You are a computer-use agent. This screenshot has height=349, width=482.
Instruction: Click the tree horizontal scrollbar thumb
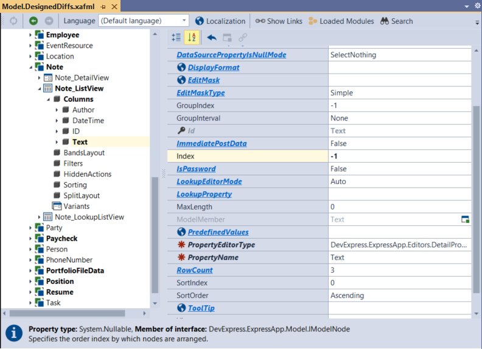(68, 313)
